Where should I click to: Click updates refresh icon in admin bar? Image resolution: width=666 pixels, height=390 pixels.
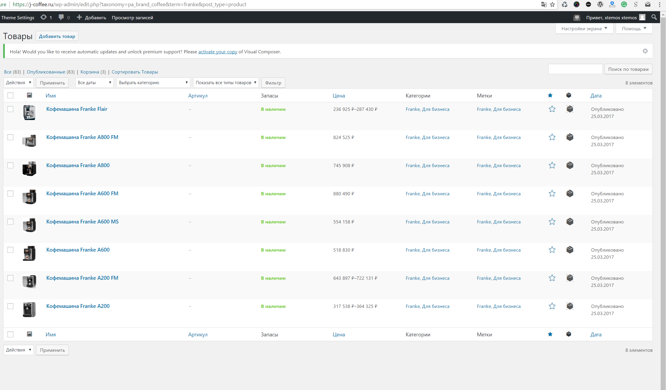click(44, 17)
